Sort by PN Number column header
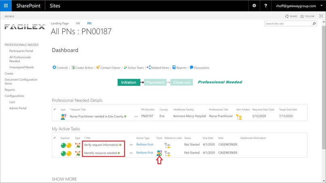This screenshot has height=183, width=326. click(148, 110)
